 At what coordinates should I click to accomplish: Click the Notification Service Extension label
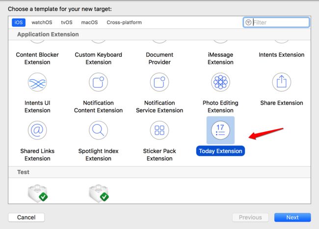pyautogui.click(x=159, y=107)
